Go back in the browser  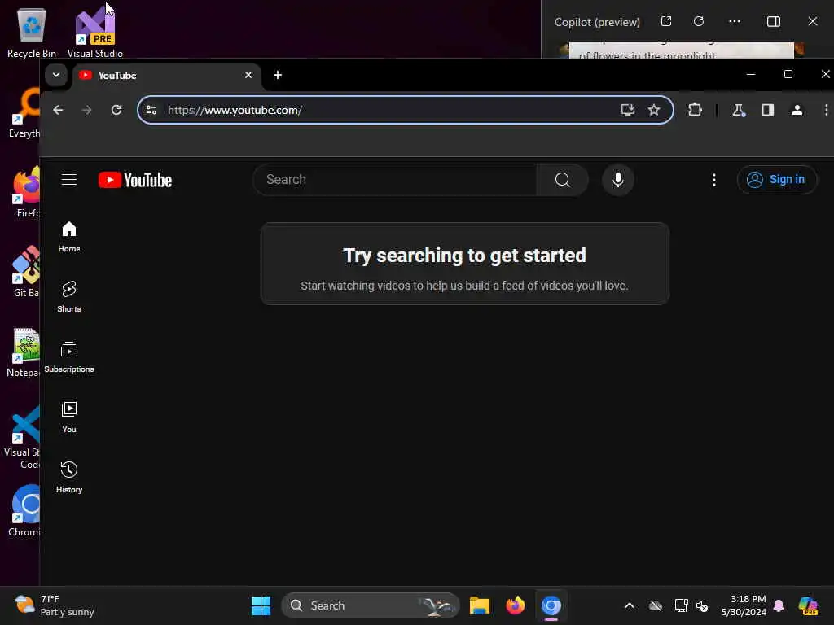(58, 110)
